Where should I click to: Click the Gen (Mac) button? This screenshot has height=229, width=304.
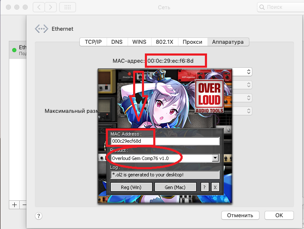tap(176, 187)
